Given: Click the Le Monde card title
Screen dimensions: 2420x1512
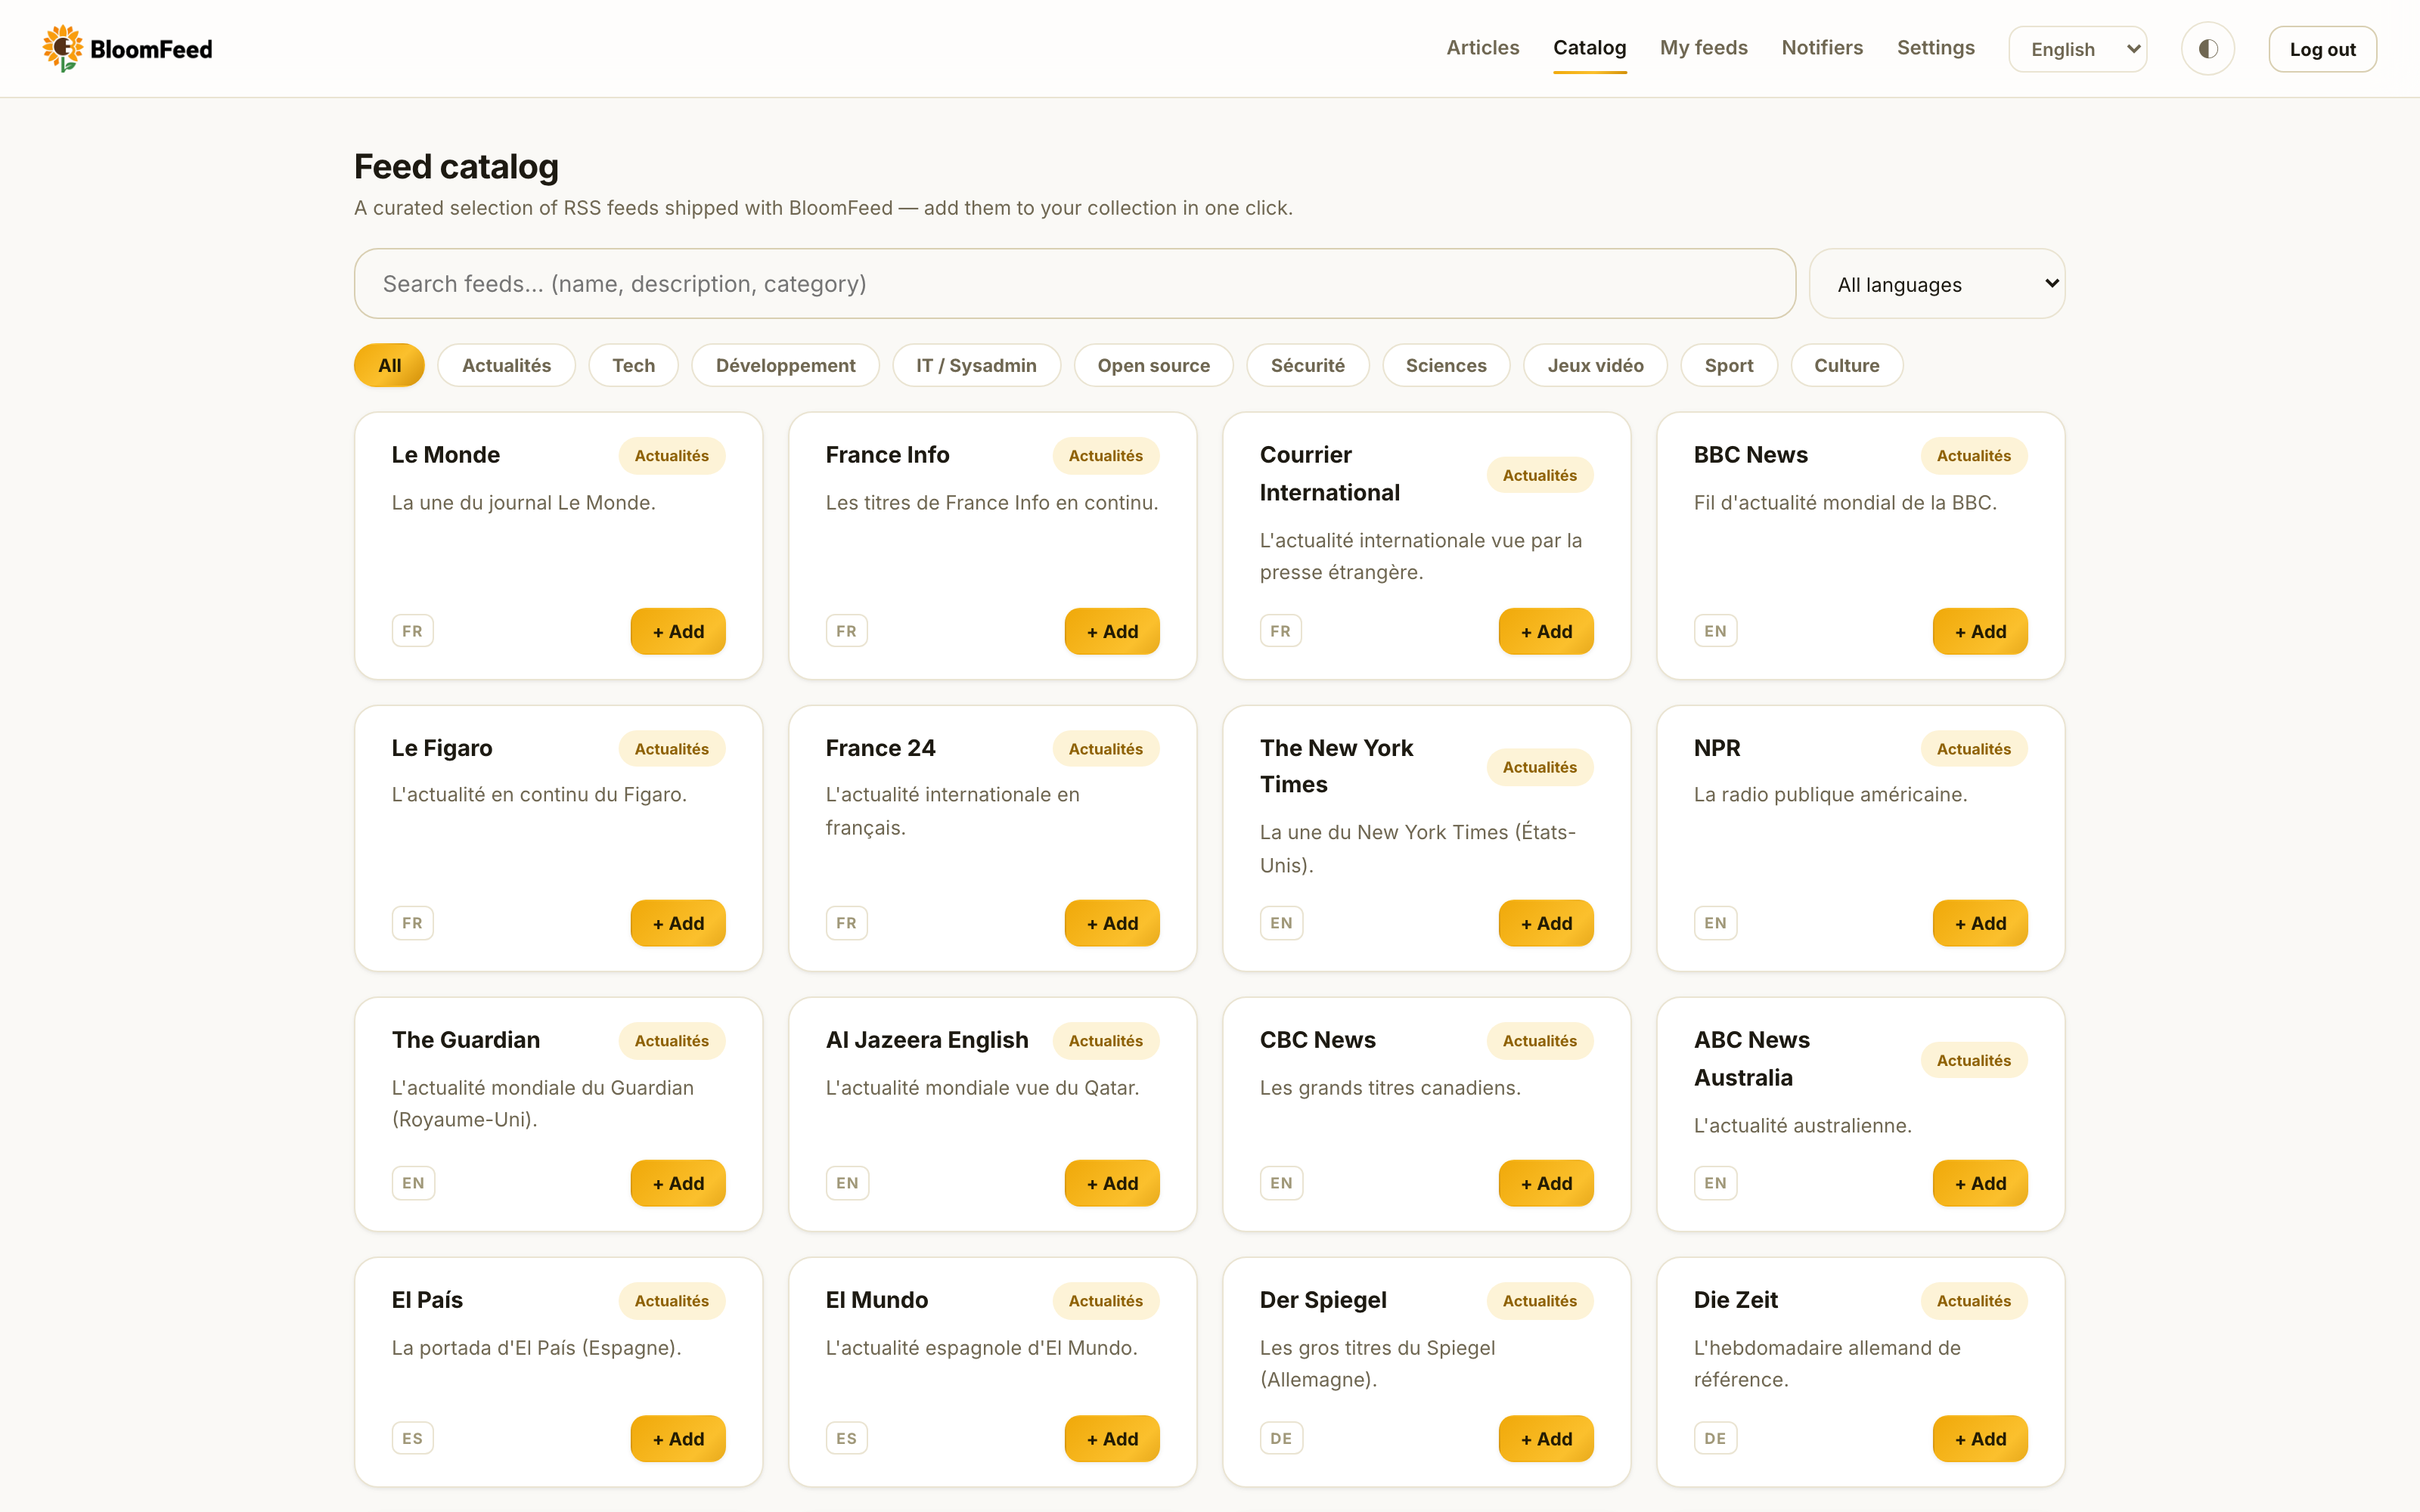Looking at the screenshot, I should (445, 455).
